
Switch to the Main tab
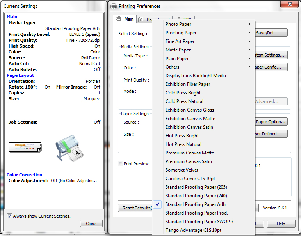125,19
